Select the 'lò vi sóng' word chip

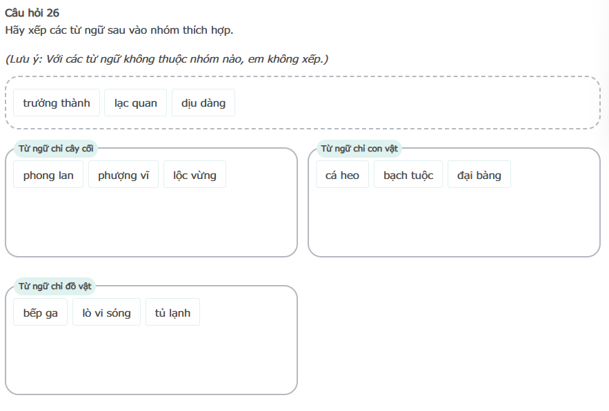(106, 313)
